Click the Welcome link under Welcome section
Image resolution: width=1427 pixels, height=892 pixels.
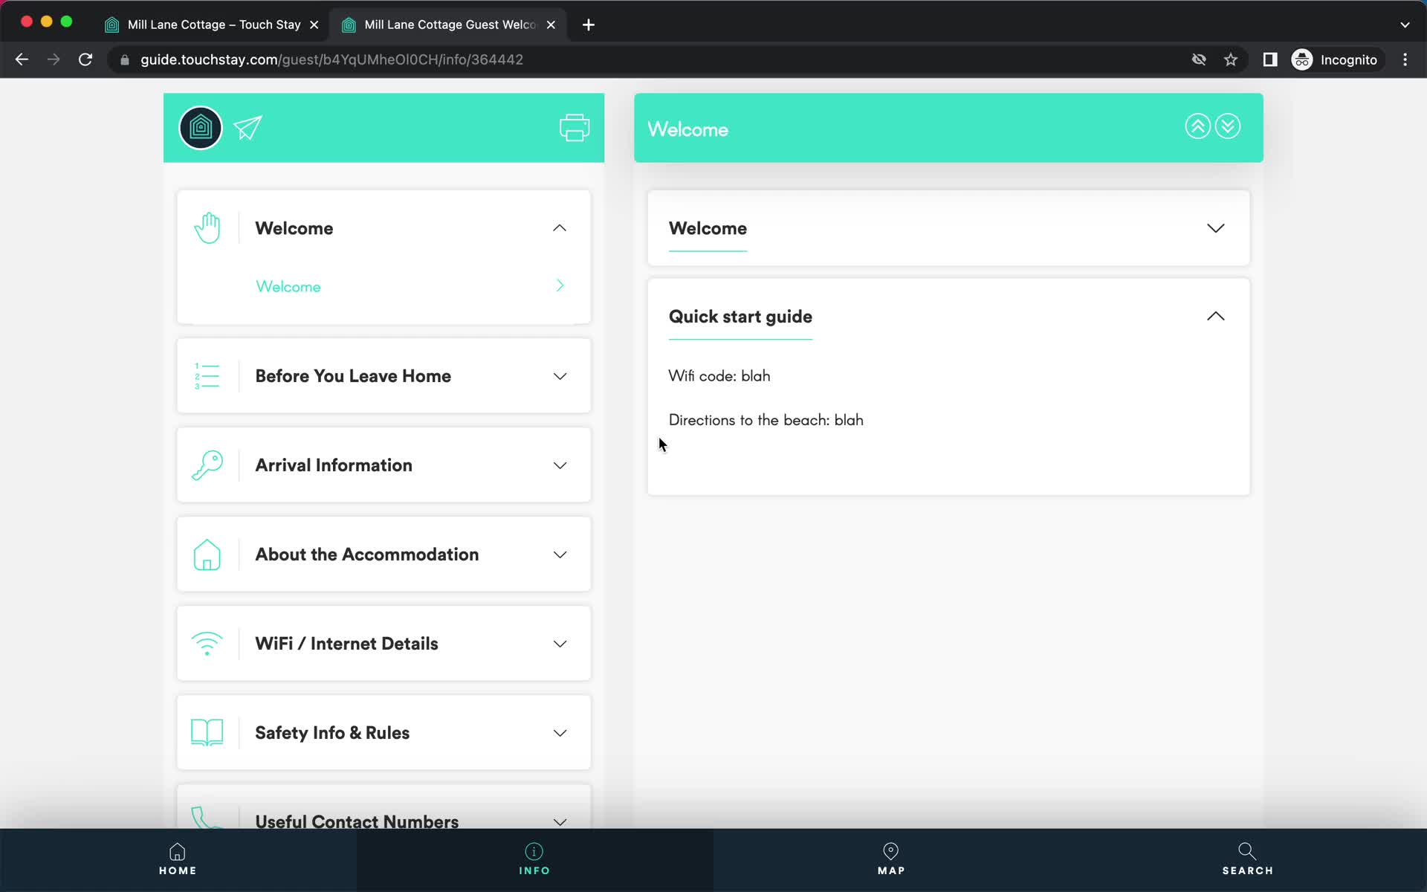point(288,285)
